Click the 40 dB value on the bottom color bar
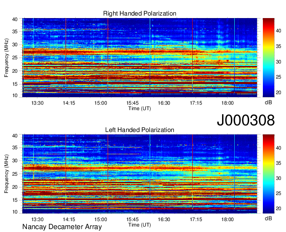The image size is (286, 232). (278, 148)
